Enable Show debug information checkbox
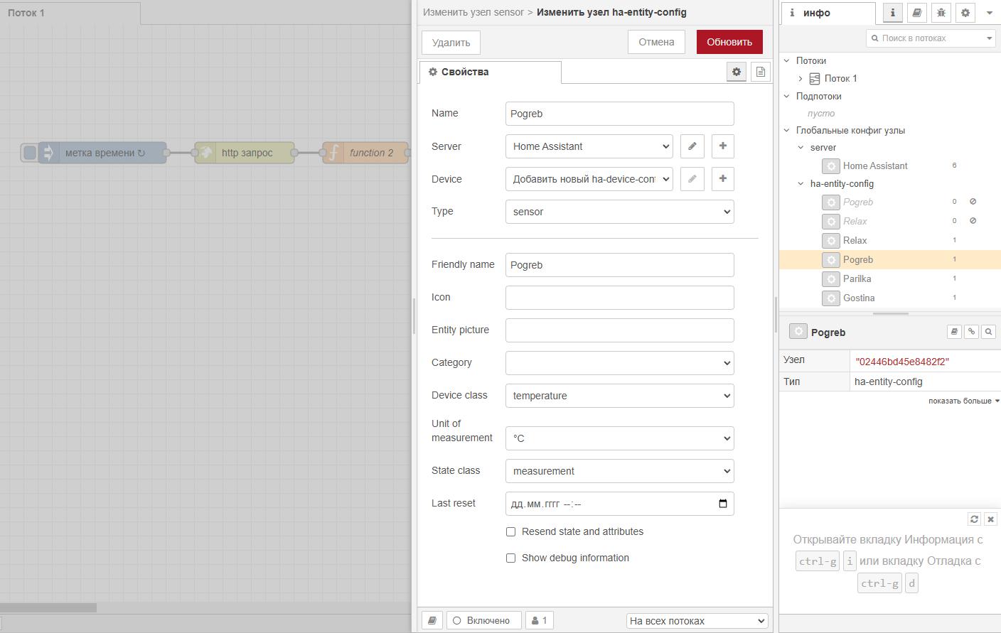 coord(510,558)
